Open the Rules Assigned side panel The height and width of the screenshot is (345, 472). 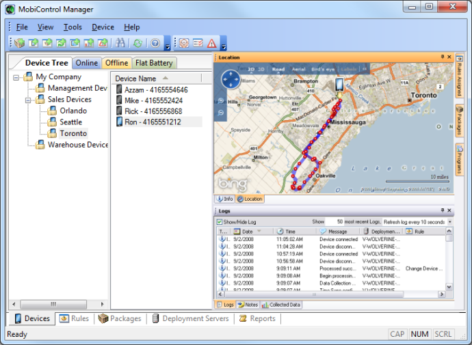click(460, 77)
